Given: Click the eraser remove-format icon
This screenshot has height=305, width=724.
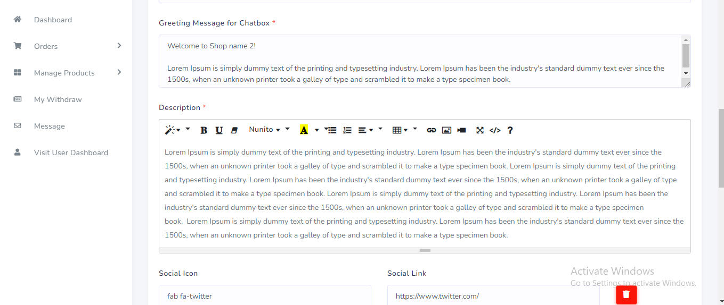Looking at the screenshot, I should (234, 130).
